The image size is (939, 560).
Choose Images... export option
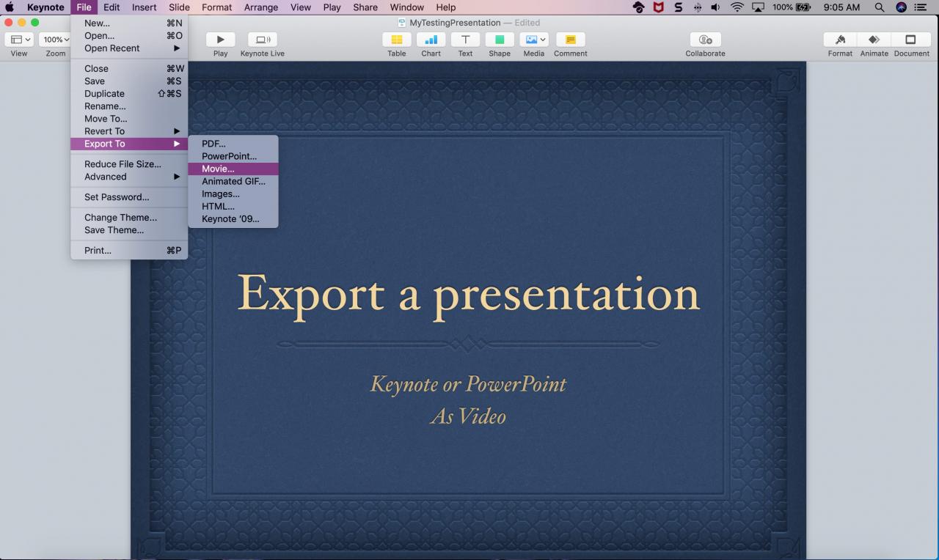[x=233, y=194]
